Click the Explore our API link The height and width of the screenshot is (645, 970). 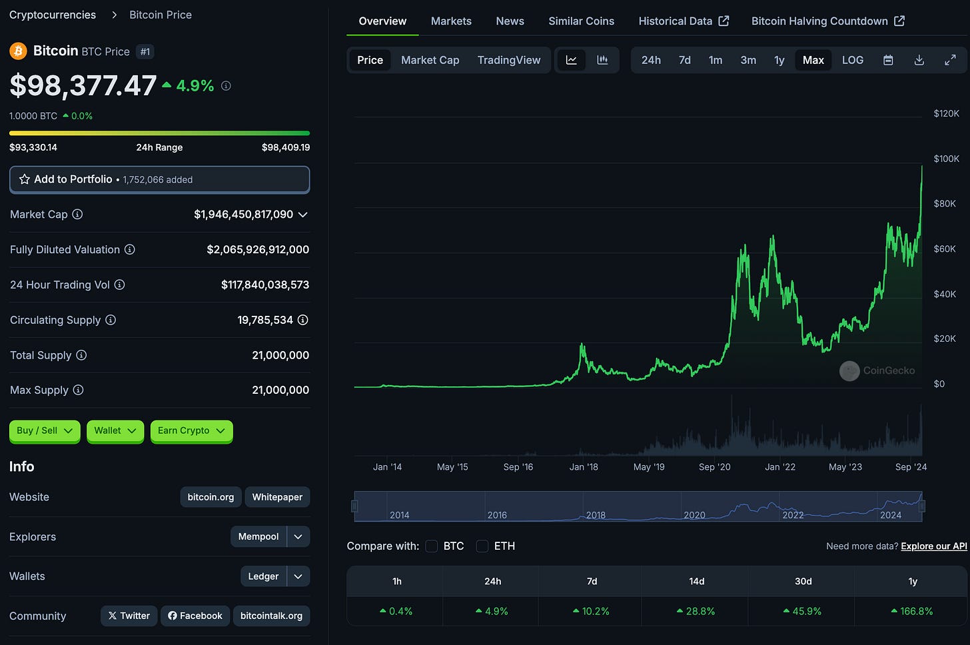pyautogui.click(x=934, y=546)
